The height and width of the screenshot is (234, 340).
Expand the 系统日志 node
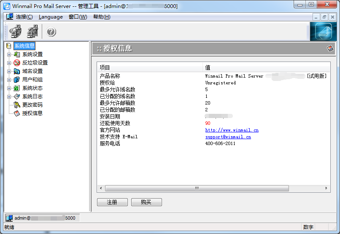[9, 97]
